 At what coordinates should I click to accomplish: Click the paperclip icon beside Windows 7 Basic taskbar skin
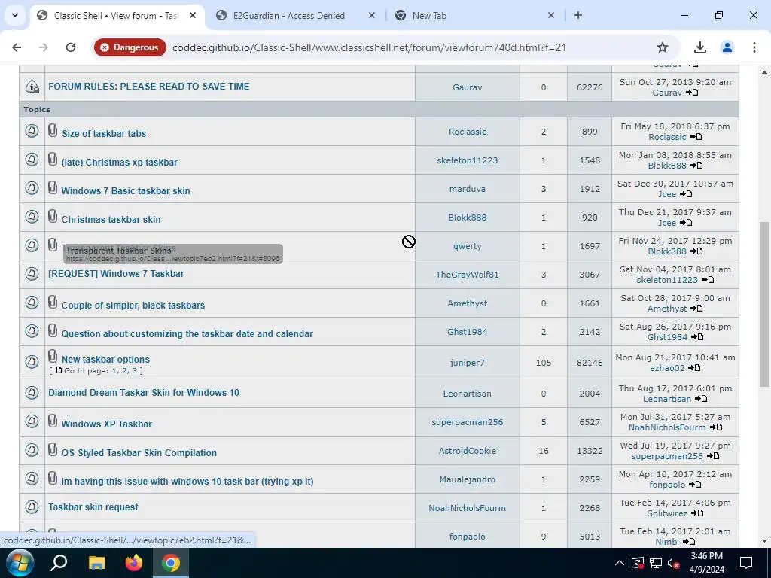point(53,187)
